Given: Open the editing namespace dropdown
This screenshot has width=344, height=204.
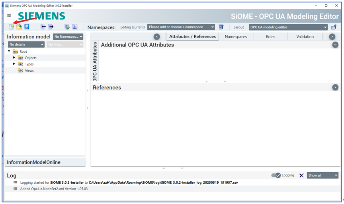Looking at the screenshot, I should [x=181, y=27].
